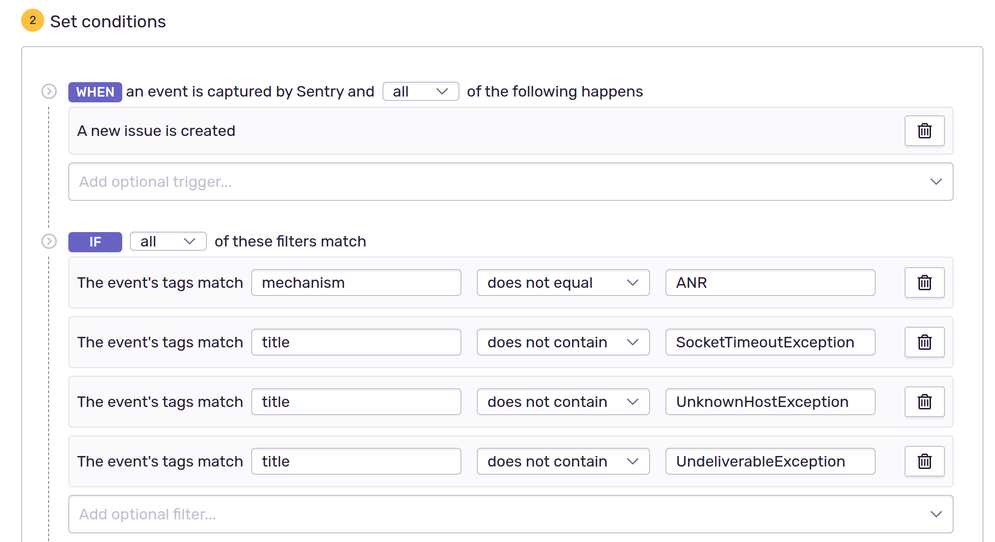Click the title field in the UnknownHostException row
The image size is (995, 542).
[x=356, y=402]
